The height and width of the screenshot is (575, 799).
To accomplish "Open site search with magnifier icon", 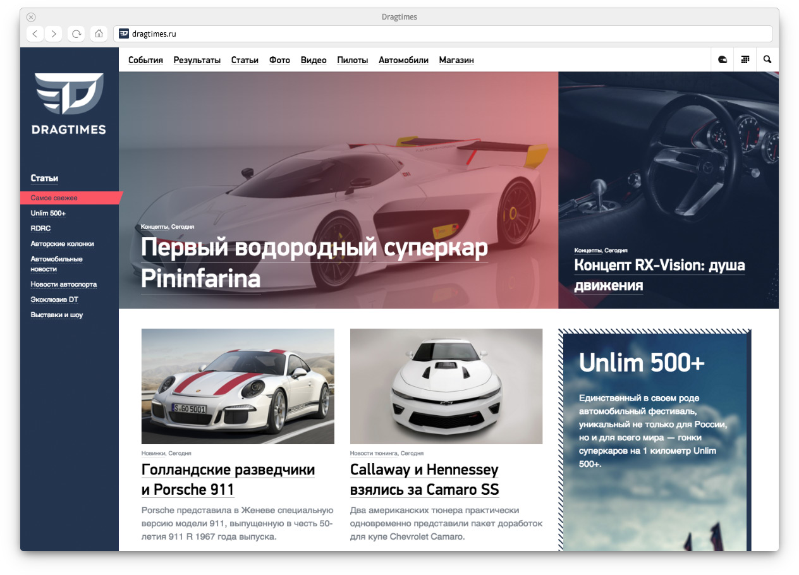I will click(767, 59).
